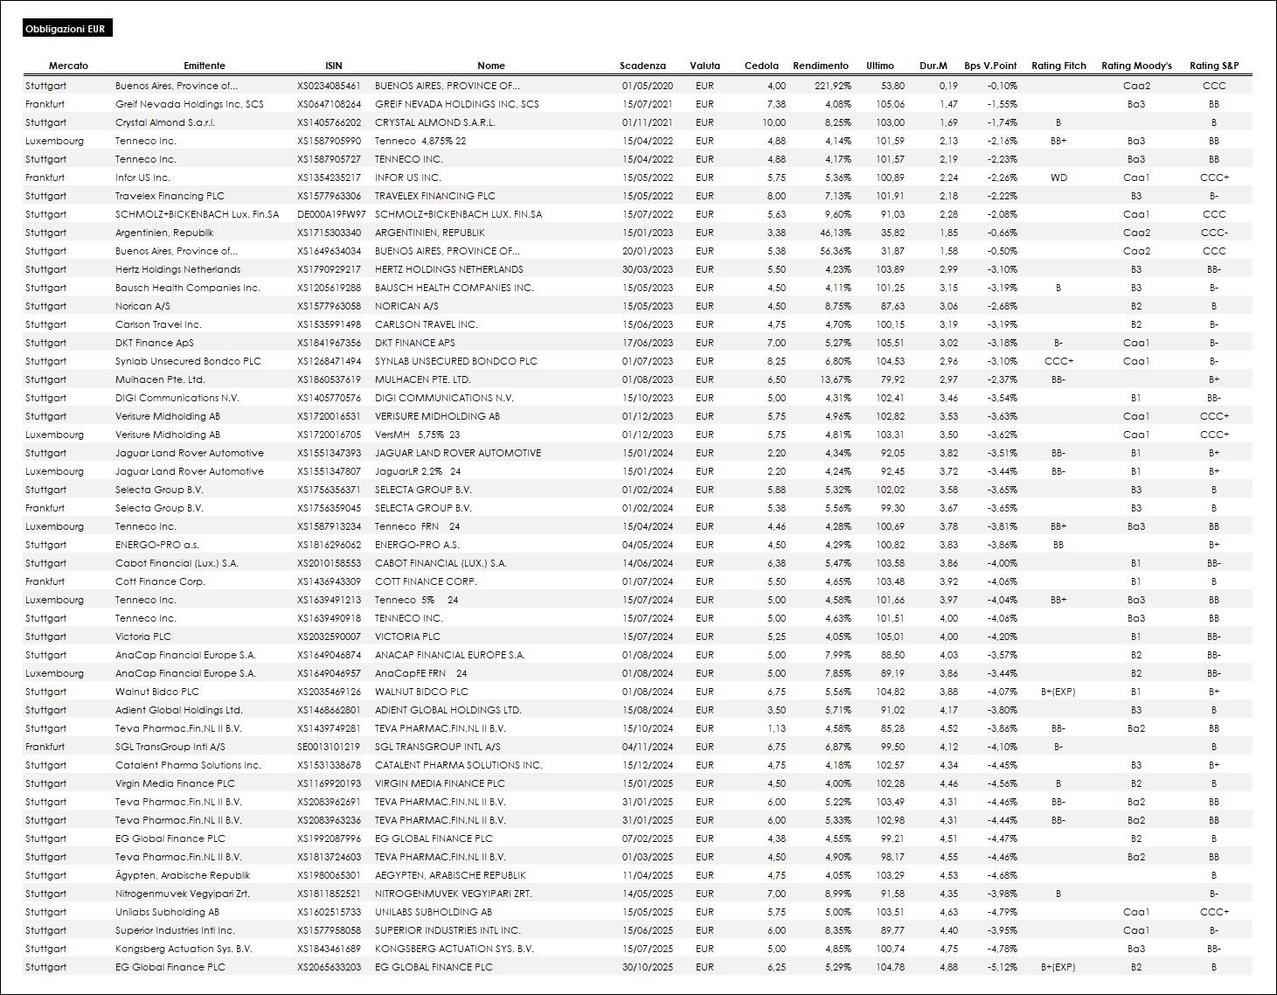Select the Scadenza column header
Viewport: 1277px width, 995px height.
(642, 66)
